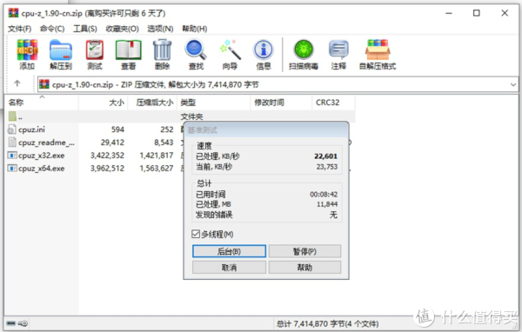The height and width of the screenshot is (332, 522).
Task: Expand the archive path dropdown
Action: (x=513, y=85)
